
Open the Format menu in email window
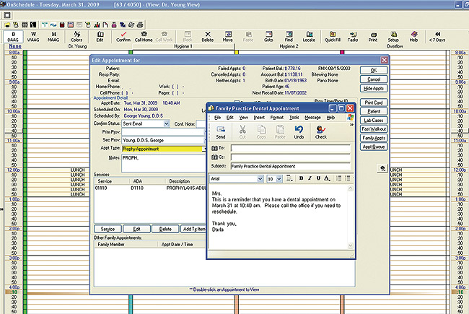(276, 117)
